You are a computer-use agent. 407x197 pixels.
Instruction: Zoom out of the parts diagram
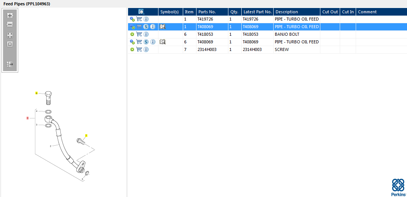(10, 25)
